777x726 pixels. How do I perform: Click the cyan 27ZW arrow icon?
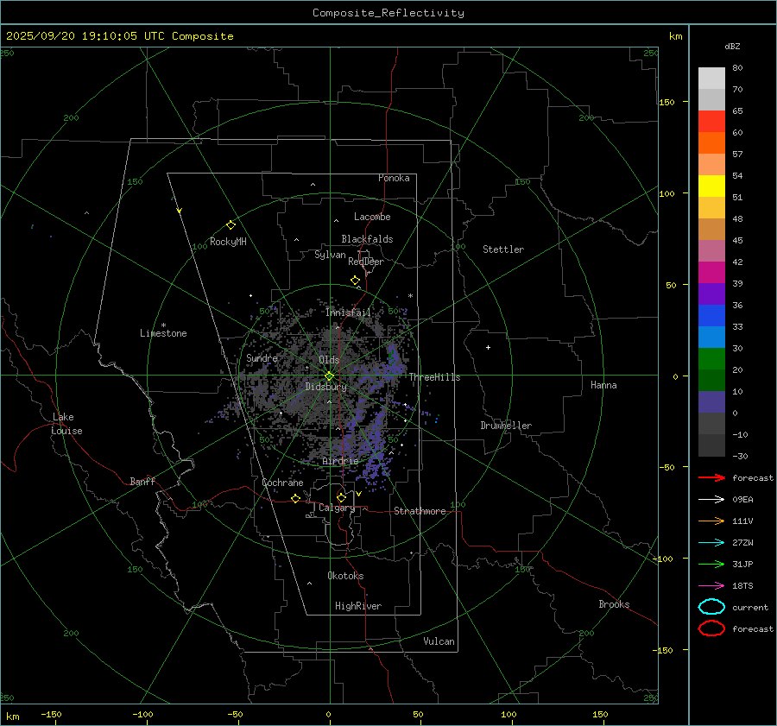tap(711, 542)
